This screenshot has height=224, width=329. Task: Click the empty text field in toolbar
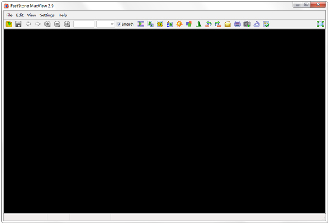pos(83,24)
